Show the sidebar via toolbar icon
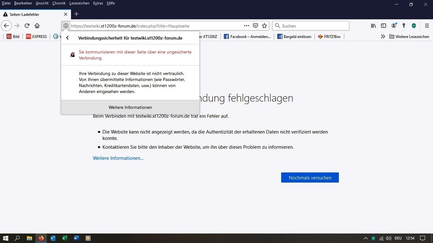The width and height of the screenshot is (433, 243). click(384, 26)
